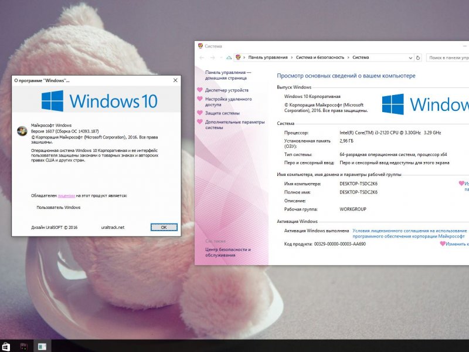Image resolution: width=469 pixels, height=352 pixels.
Task: Click the product code 00329-00000-00003-AA690
Action: pyautogui.click(x=340, y=244)
